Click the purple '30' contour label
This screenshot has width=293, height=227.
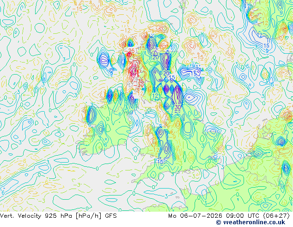178,107
